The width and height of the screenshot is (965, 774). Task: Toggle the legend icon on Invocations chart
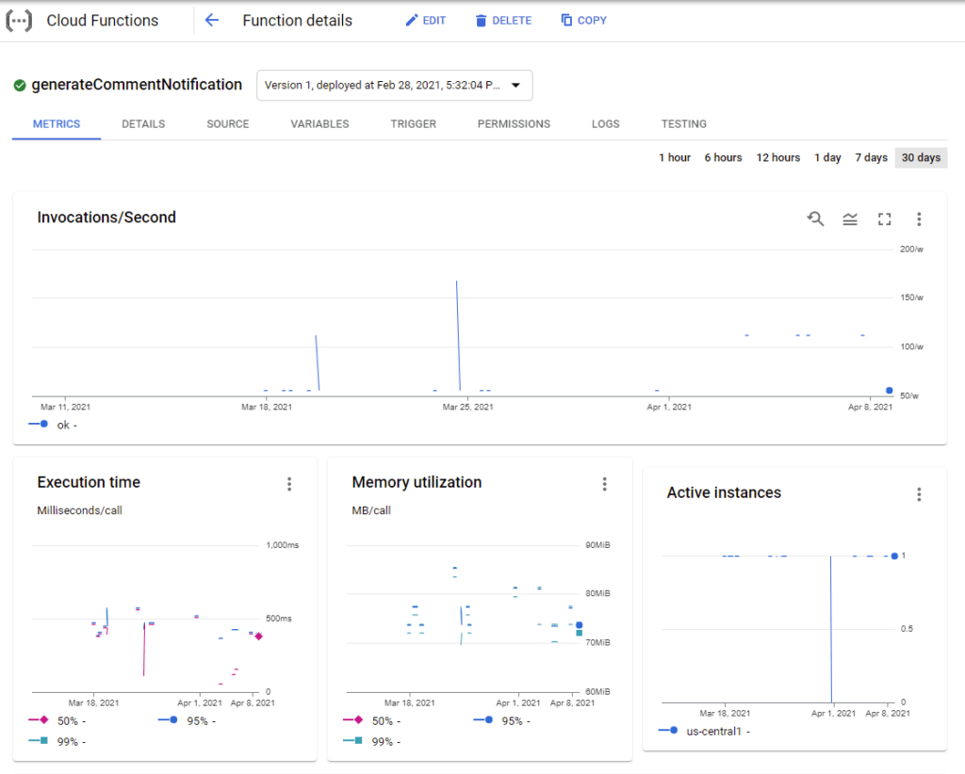(850, 218)
